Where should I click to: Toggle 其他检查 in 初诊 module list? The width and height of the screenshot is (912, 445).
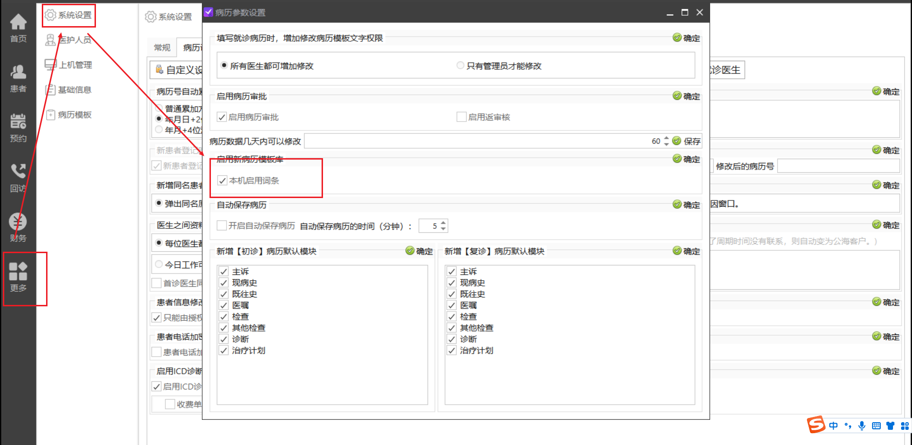click(224, 328)
